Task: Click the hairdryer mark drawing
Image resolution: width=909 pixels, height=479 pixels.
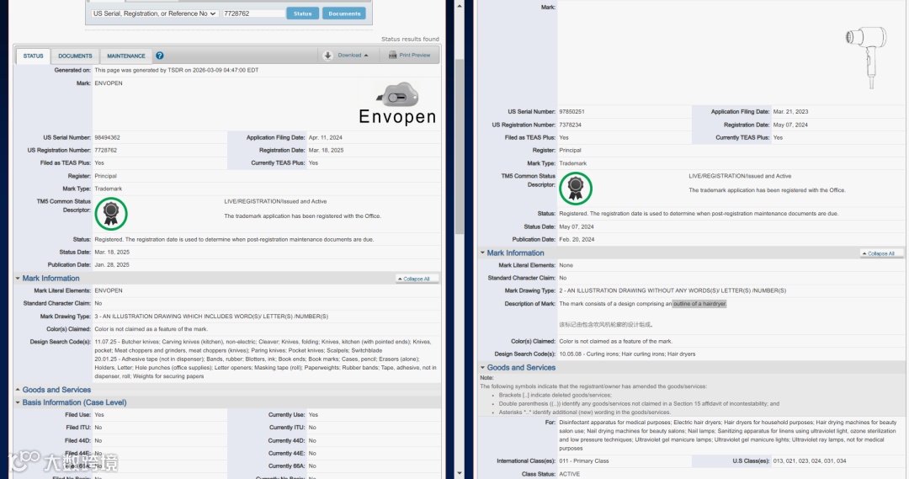Action: pyautogui.click(x=867, y=57)
